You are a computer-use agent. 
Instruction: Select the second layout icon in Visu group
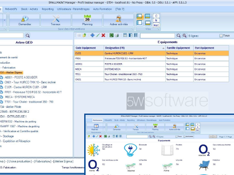148,17
